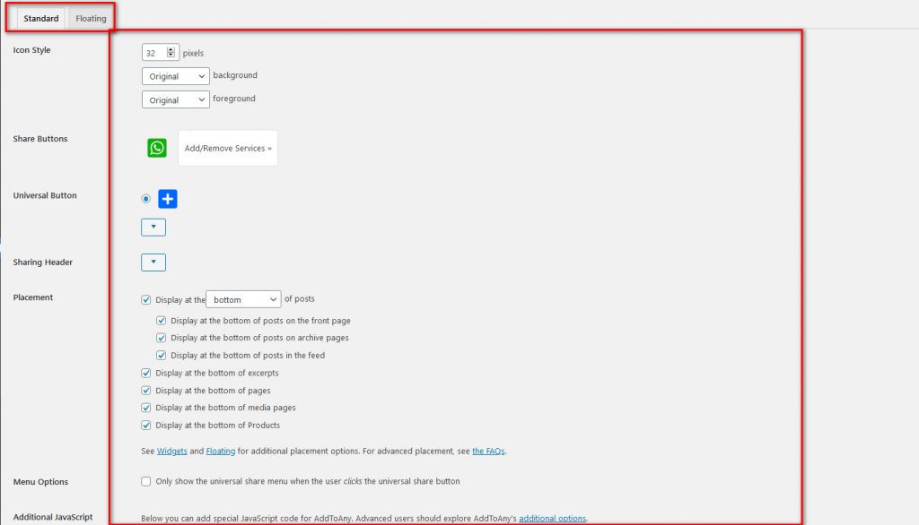Image resolution: width=919 pixels, height=525 pixels.
Task: Toggle Display at the bottom of posts checkbox
Action: pos(146,299)
